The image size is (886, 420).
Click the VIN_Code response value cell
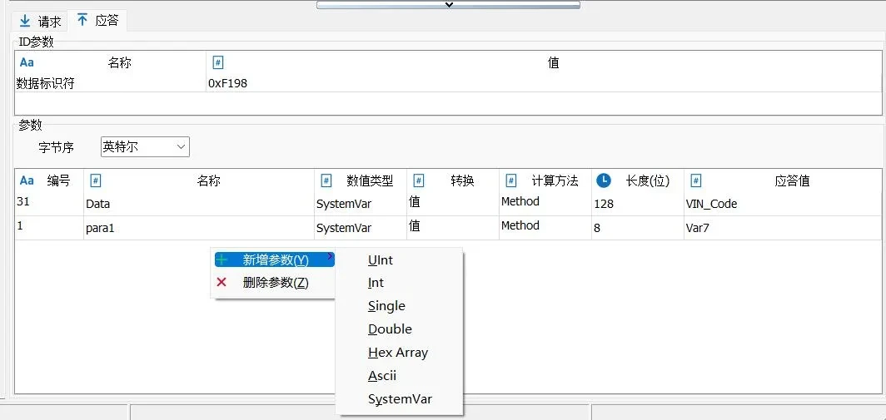(782, 204)
